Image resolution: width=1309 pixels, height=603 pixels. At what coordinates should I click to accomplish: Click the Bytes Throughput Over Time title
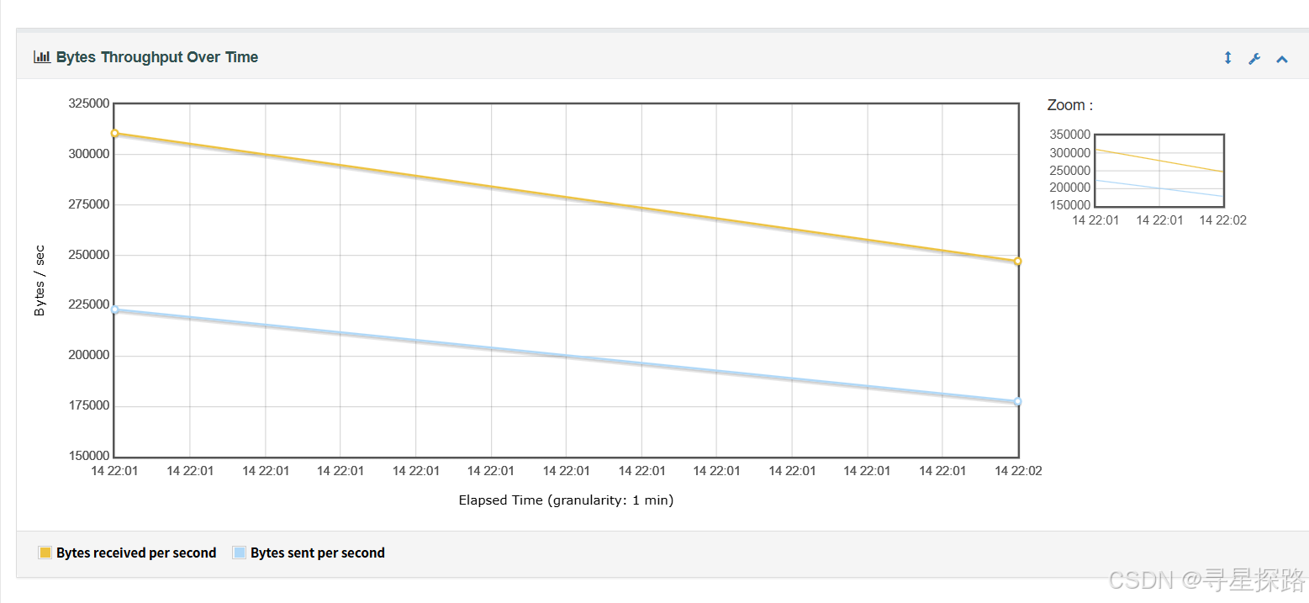pos(157,57)
